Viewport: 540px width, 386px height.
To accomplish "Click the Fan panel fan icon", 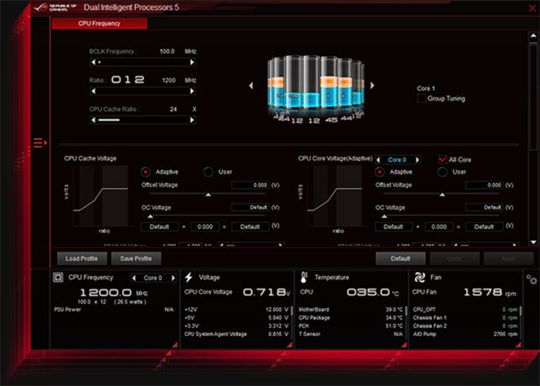I will 420,277.
